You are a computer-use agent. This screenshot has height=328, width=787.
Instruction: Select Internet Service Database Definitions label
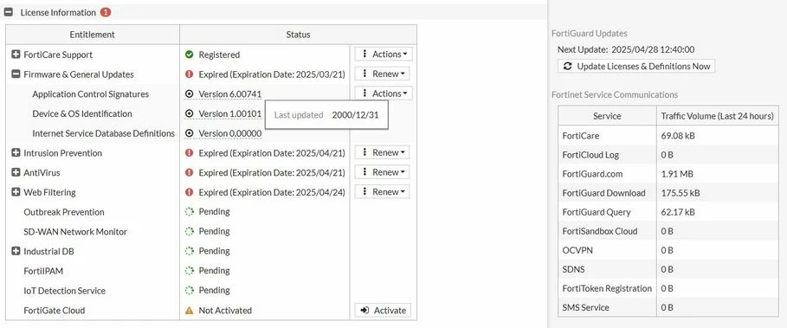pos(103,133)
